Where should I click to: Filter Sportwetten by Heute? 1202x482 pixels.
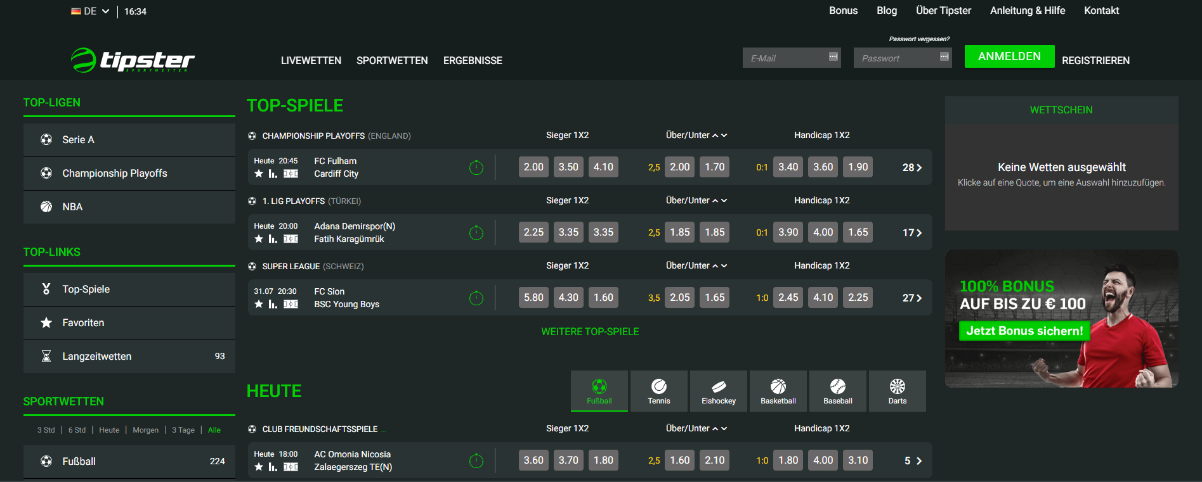point(109,430)
